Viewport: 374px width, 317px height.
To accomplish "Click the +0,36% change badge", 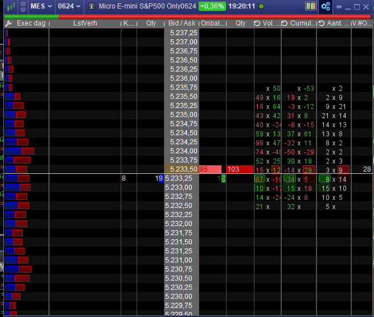I will tap(212, 6).
